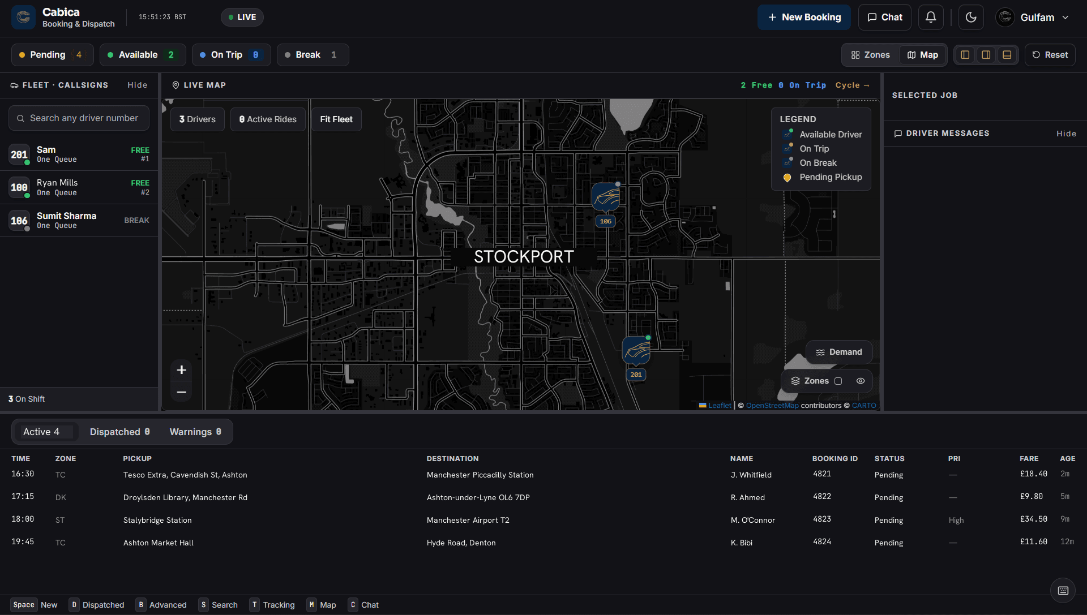This screenshot has width=1087, height=615.
Task: Click High priority for booking 4823
Action: coord(956,520)
